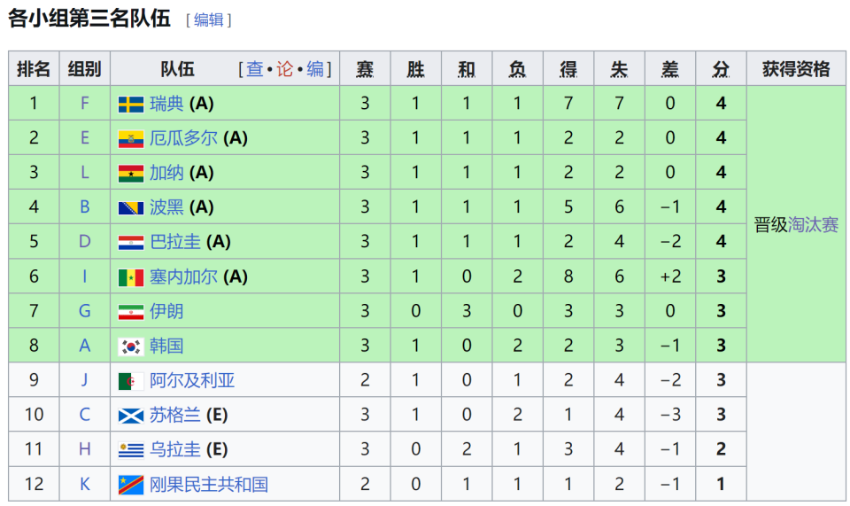The height and width of the screenshot is (506, 850).
Task: Open group F link in Sweden row
Action: coord(85,104)
